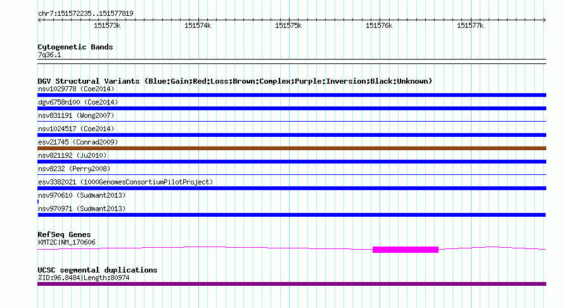Open variant label nsv970610 (Sudmant2013)
This screenshot has width=564, height=308.
pyautogui.click(x=82, y=195)
